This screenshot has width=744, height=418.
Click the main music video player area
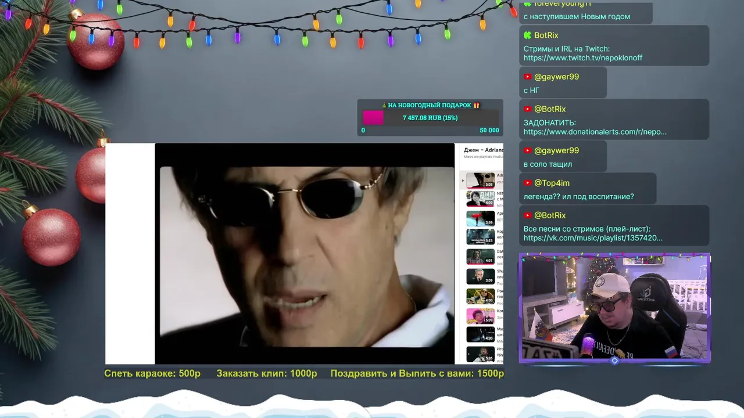tap(305, 254)
